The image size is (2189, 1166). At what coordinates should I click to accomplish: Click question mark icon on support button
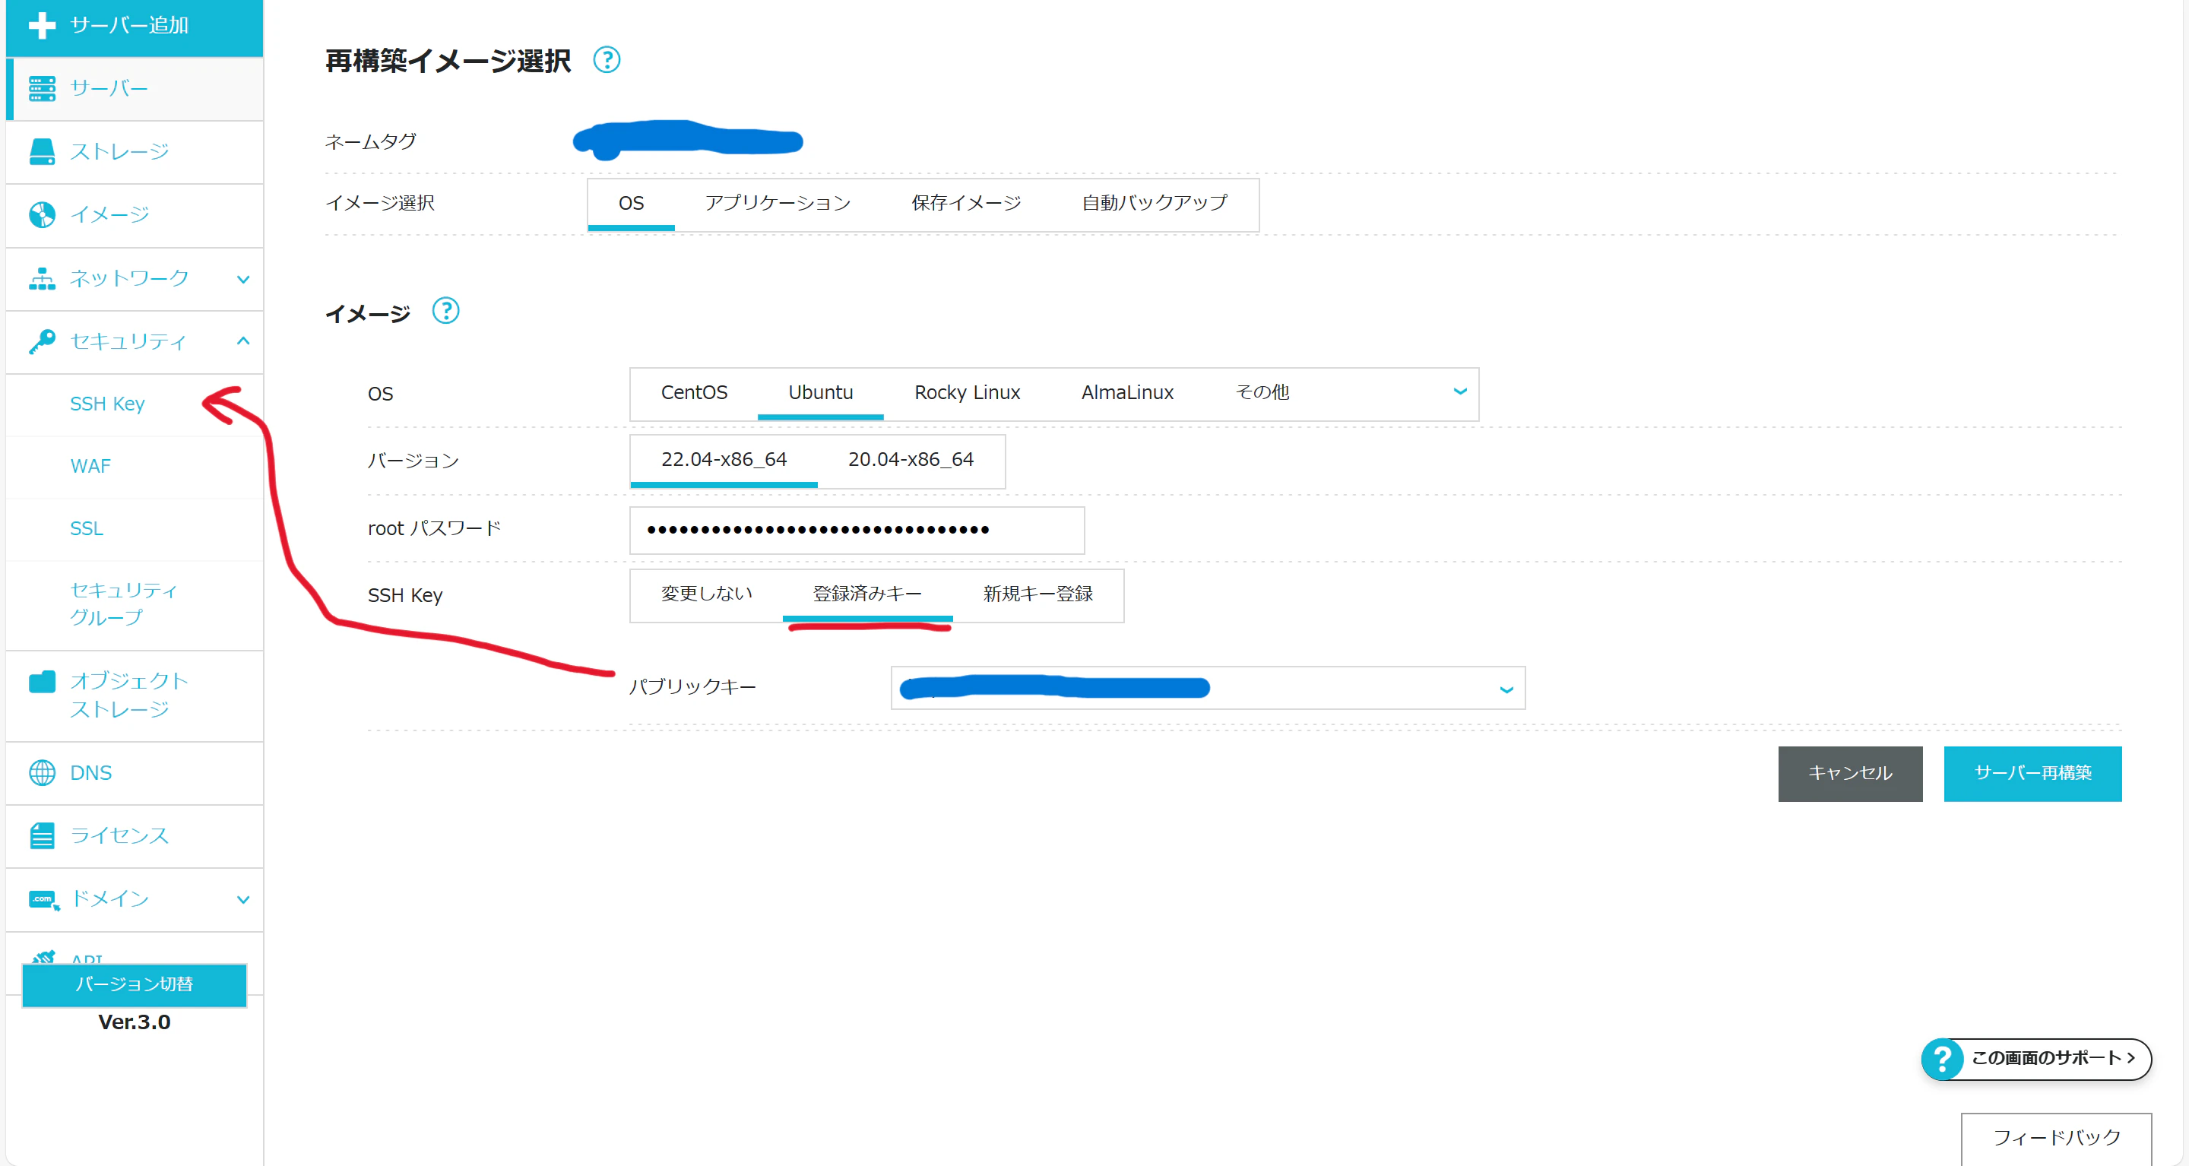click(1943, 1059)
